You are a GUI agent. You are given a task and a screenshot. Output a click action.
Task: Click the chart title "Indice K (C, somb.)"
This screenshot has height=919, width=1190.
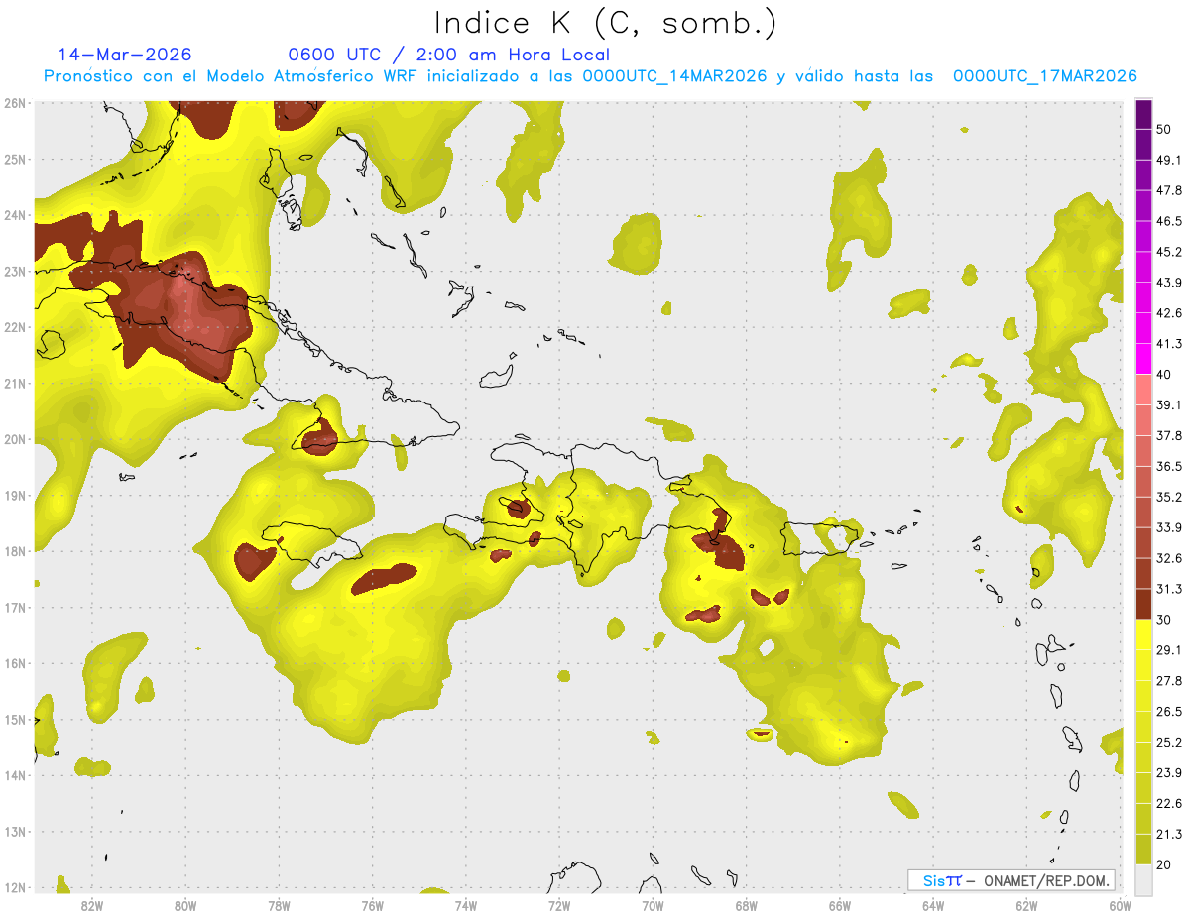[606, 23]
